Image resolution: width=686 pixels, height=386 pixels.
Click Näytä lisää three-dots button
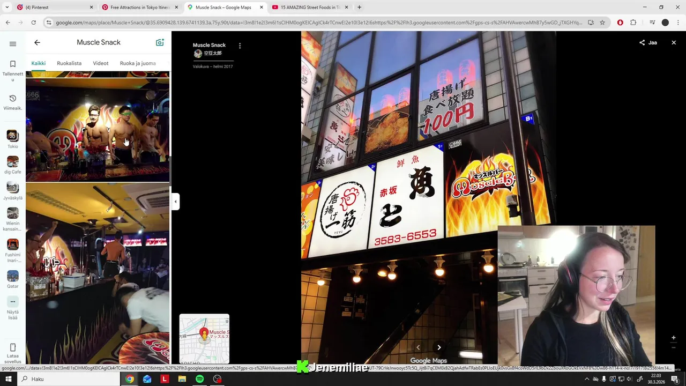click(13, 301)
